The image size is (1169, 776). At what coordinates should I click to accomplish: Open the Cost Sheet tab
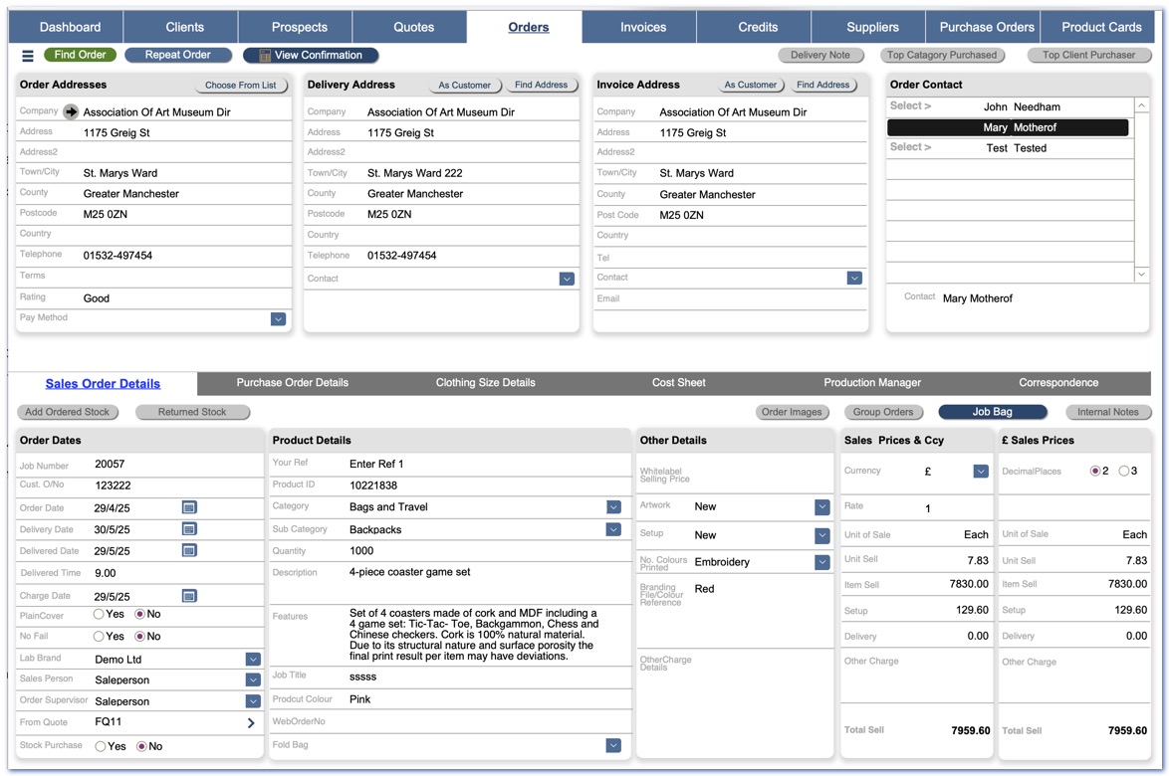[x=678, y=383]
